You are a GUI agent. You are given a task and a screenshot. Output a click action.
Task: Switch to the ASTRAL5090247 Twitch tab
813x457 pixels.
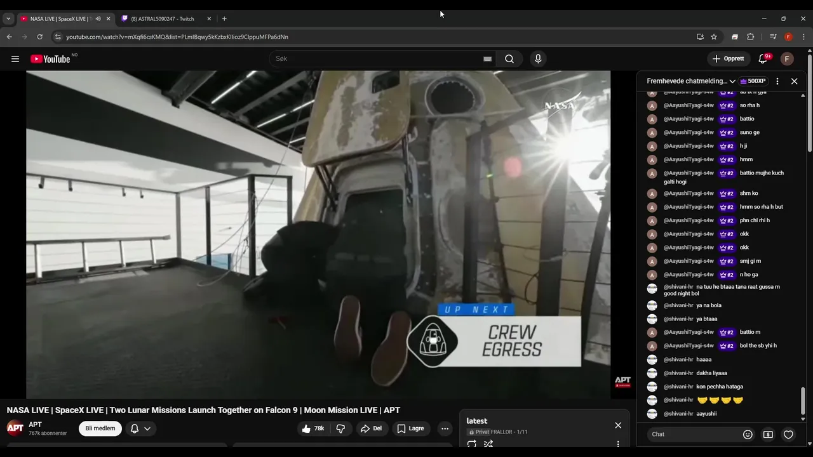point(163,19)
